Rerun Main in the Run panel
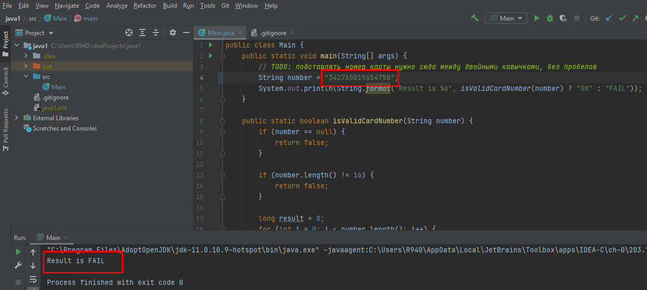The image size is (647, 290). [x=18, y=252]
